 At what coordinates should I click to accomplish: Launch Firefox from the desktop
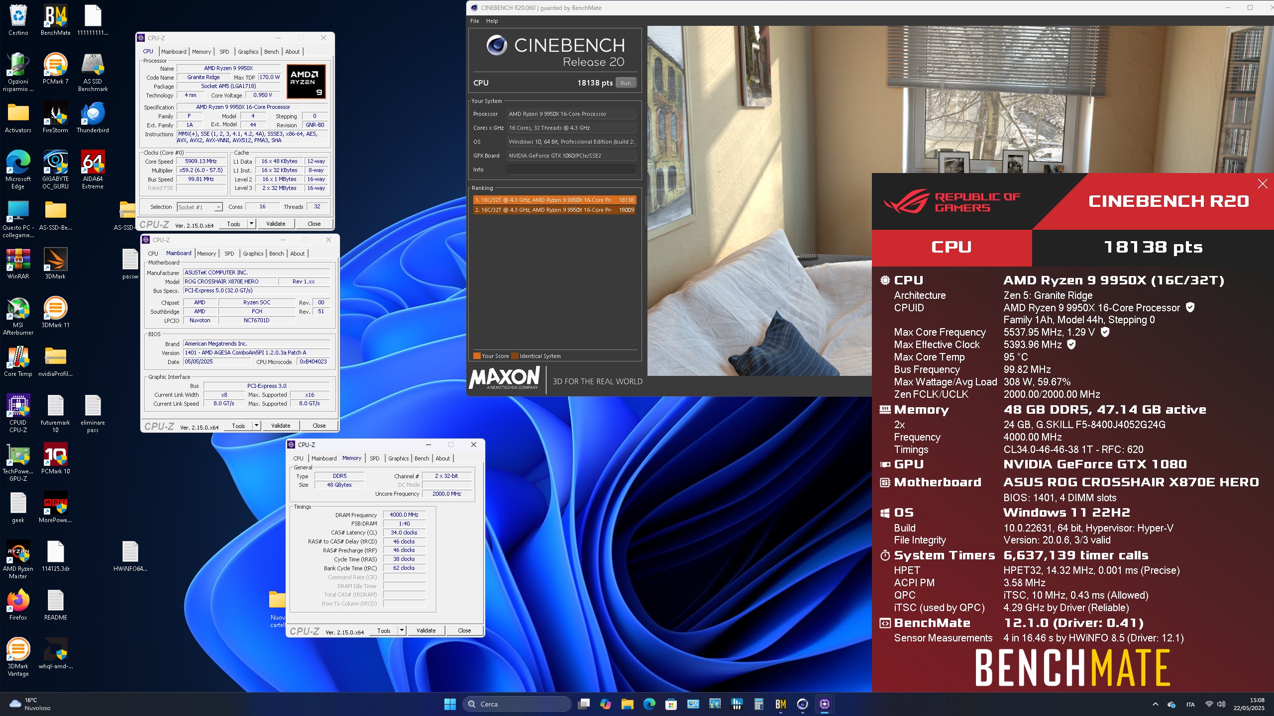tap(18, 605)
